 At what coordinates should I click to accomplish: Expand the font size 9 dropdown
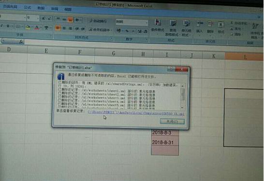point(38,18)
